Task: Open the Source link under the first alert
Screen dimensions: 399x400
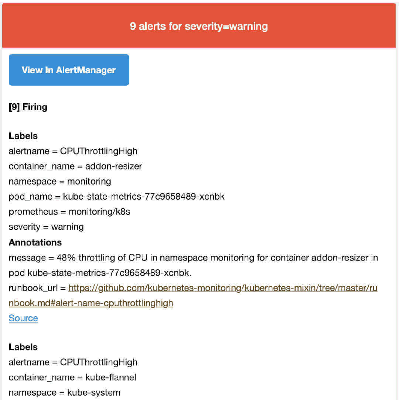Action: pos(23,318)
